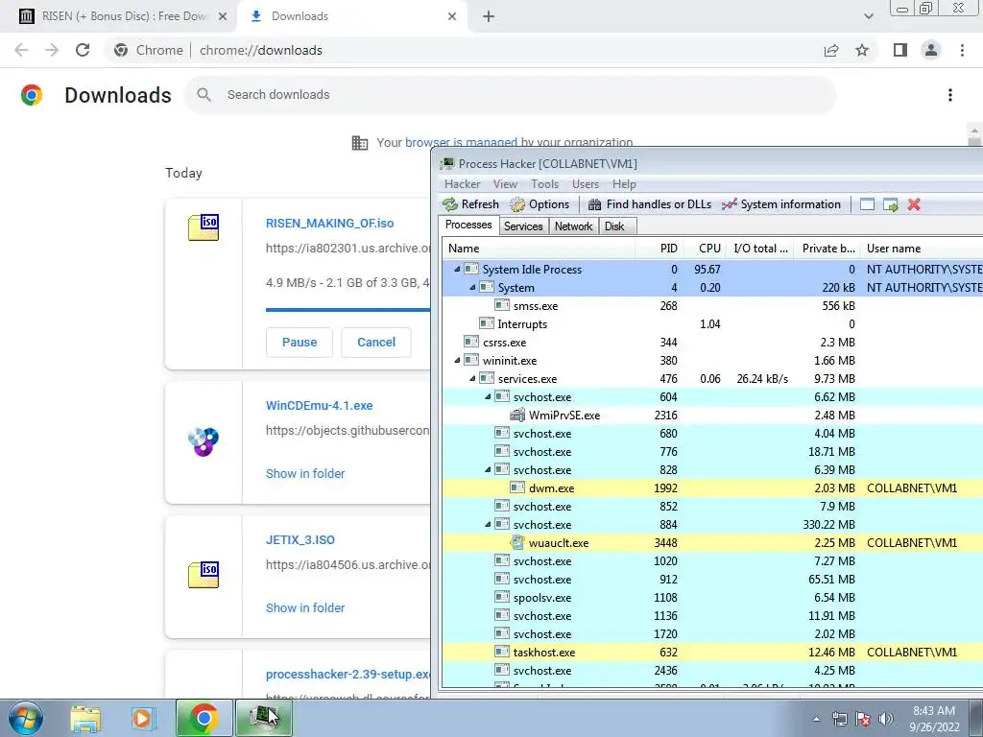The width and height of the screenshot is (983, 737).
Task: Click the find window and thread icon
Action: click(890, 204)
